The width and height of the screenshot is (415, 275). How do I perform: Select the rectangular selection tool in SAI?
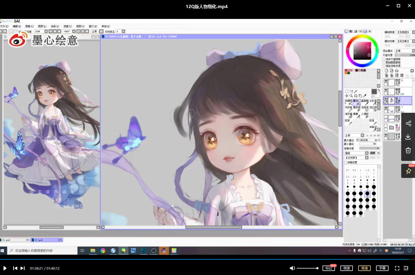(x=347, y=92)
